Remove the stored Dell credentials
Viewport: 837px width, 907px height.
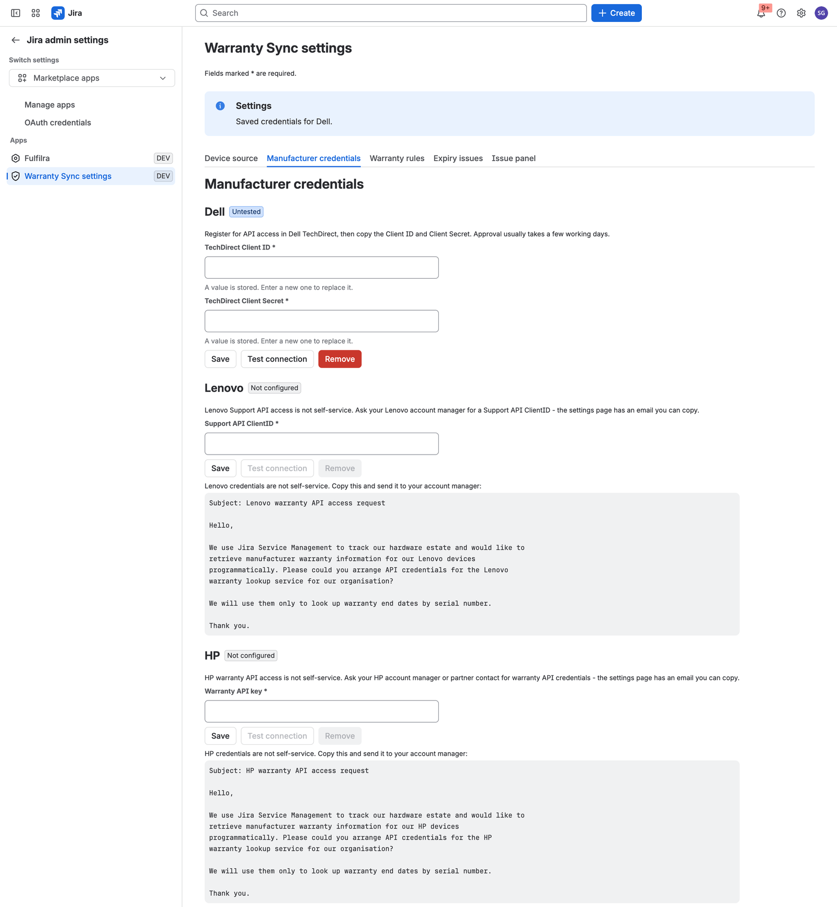tap(340, 359)
